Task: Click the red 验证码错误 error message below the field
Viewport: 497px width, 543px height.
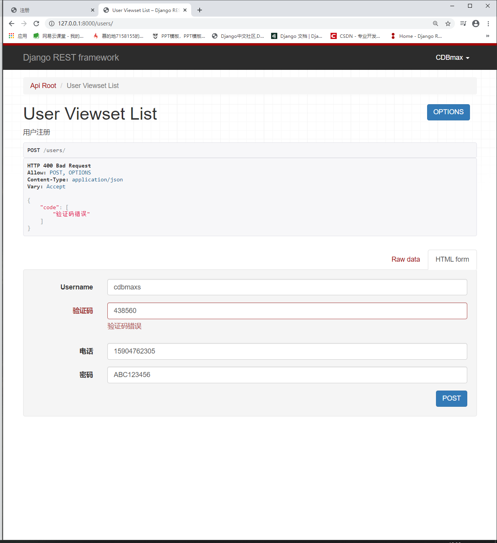Action: point(124,326)
